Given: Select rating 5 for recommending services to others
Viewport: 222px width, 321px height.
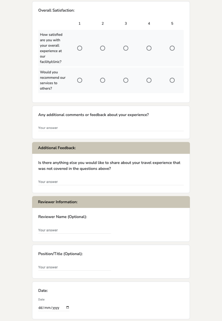Looking at the screenshot, I should point(172,80).
